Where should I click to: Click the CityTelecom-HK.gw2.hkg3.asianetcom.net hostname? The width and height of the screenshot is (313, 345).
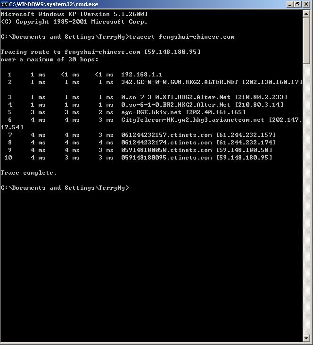point(192,120)
